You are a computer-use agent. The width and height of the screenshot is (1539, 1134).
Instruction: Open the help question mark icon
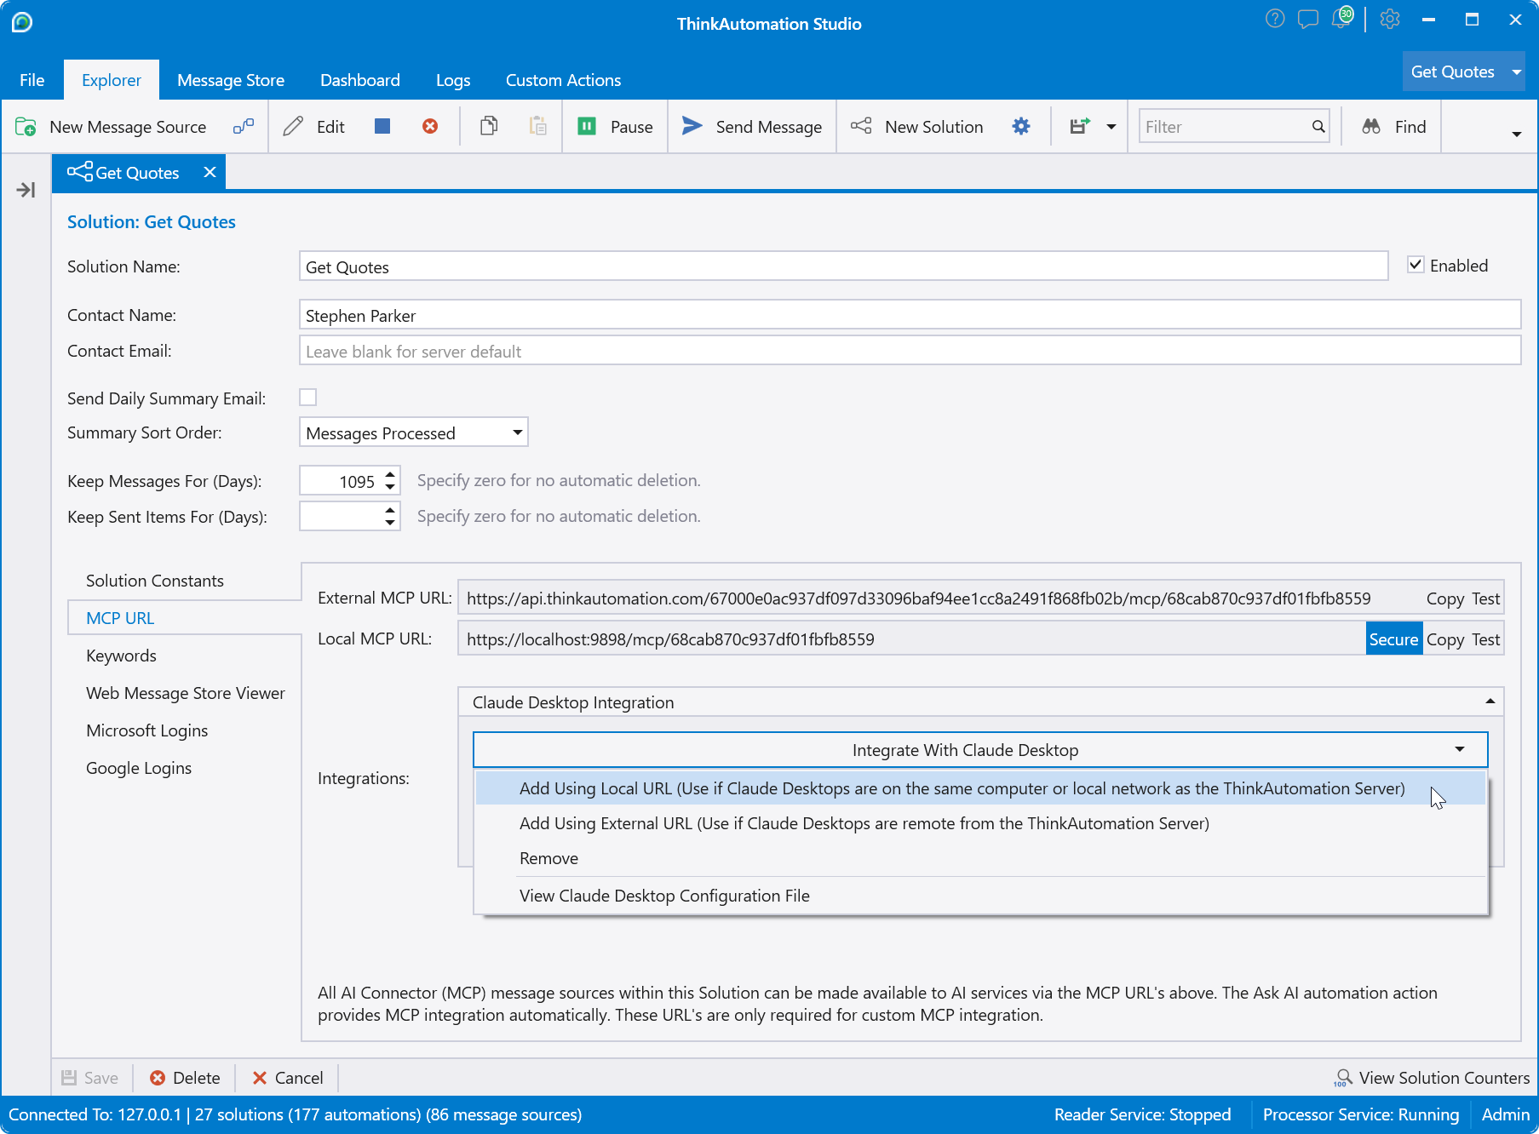coord(1275,19)
